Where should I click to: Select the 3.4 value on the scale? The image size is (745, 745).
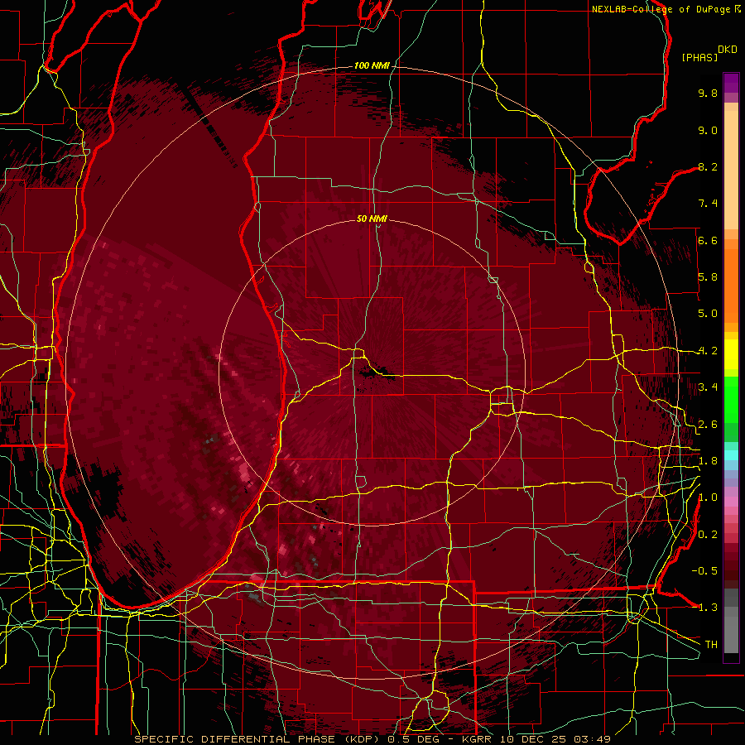click(x=708, y=387)
